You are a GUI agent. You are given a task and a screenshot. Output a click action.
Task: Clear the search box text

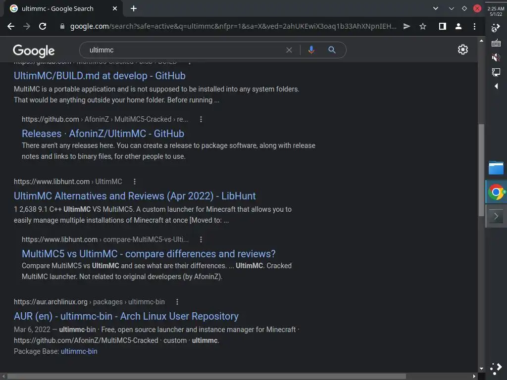click(289, 50)
